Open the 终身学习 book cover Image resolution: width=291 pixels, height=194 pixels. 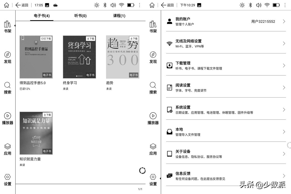79,56
